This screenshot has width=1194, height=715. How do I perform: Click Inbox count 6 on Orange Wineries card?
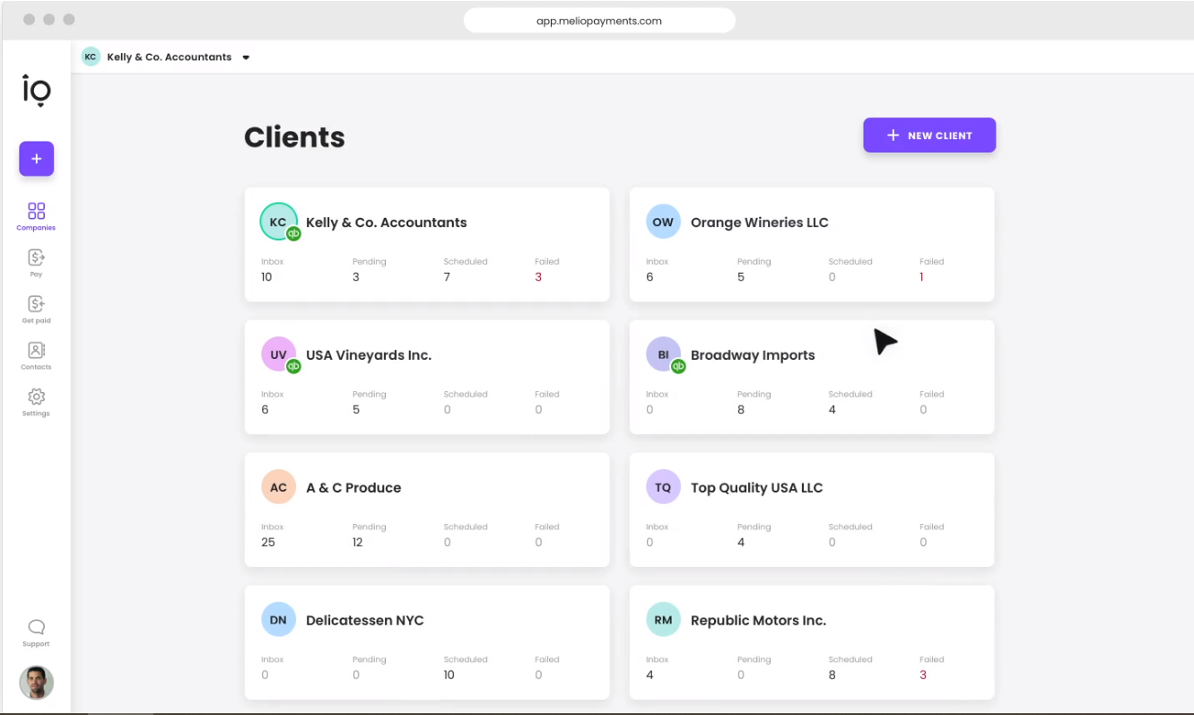pos(649,277)
